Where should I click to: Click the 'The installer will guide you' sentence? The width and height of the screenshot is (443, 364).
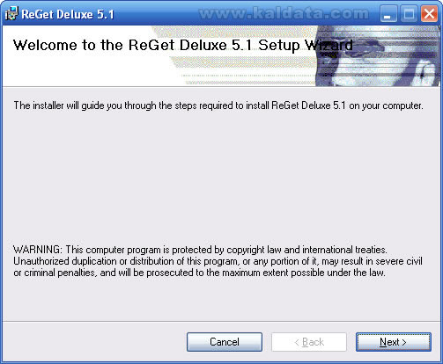[218, 106]
